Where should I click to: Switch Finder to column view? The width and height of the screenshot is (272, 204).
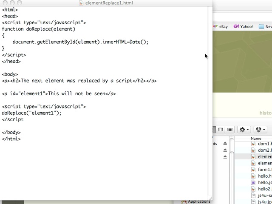[x=220, y=130]
